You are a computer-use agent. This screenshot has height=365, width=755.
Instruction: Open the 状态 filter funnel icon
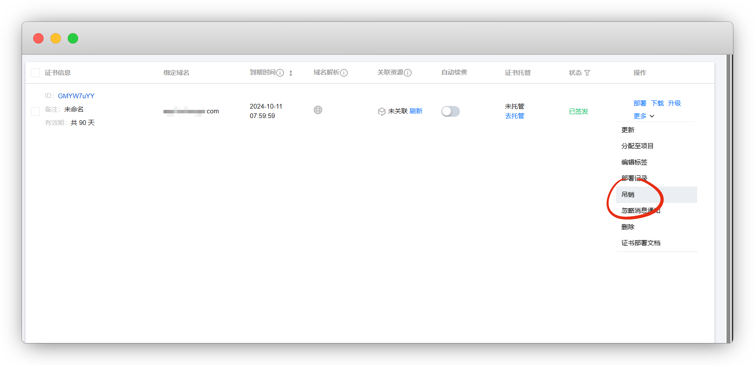(587, 73)
